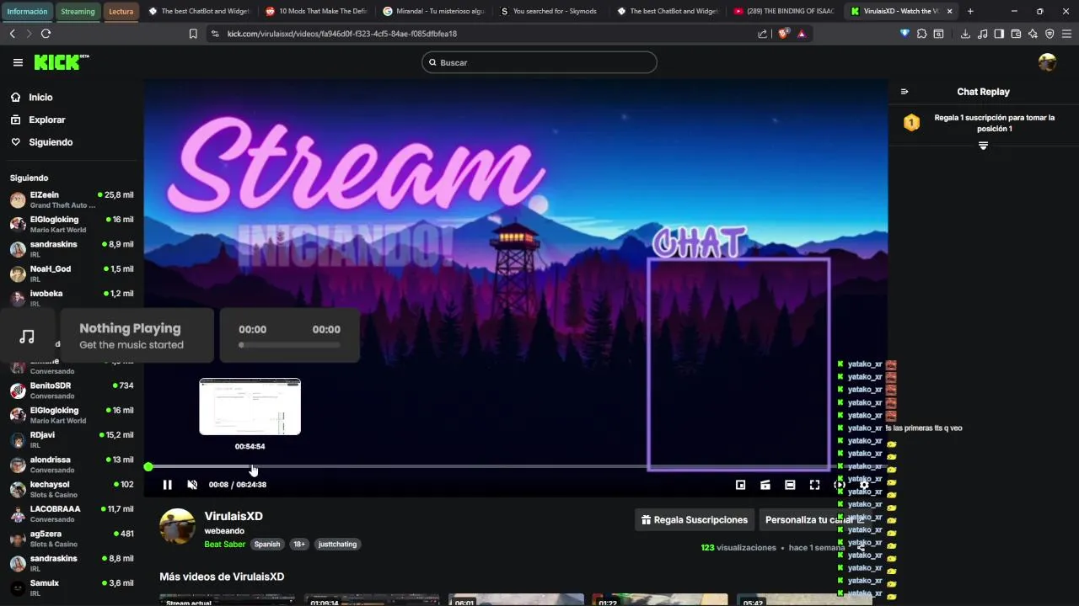Switch to THE BINDING OF ISAAC tab
This screenshot has height=606, width=1079.
click(x=784, y=12)
